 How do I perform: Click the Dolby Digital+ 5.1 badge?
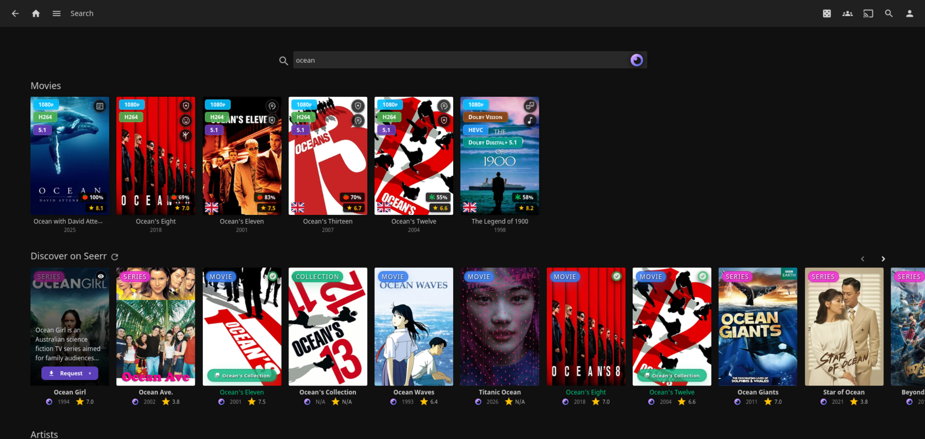493,142
